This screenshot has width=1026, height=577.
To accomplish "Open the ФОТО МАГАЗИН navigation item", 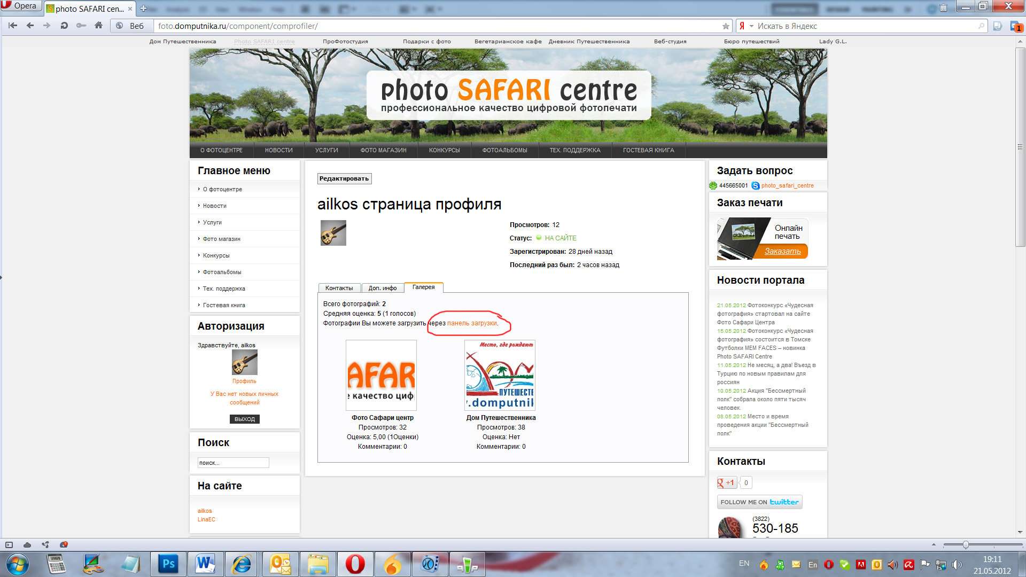I will click(383, 150).
